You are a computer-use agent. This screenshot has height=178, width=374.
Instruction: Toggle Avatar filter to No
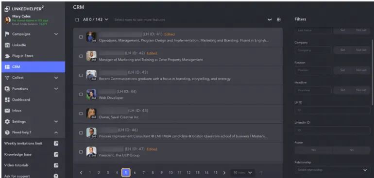[351, 150]
